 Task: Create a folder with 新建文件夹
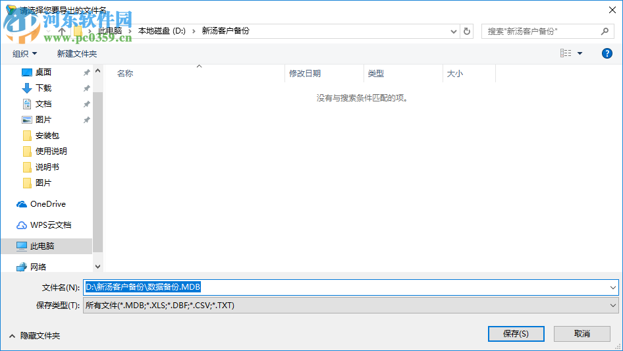tap(76, 53)
